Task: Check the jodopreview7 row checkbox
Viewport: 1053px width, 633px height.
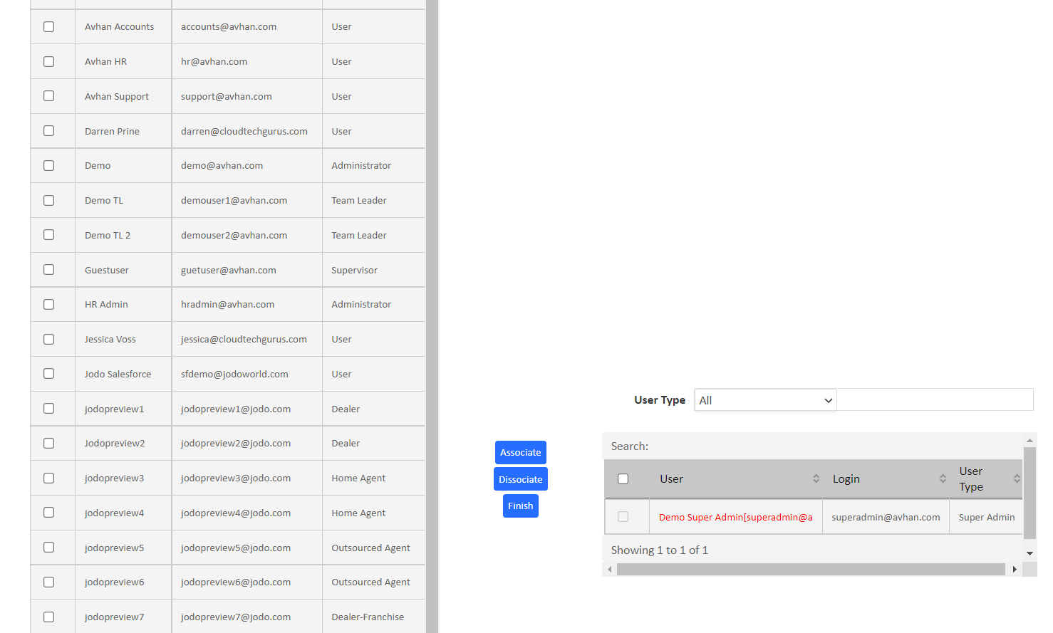Action: point(48,617)
